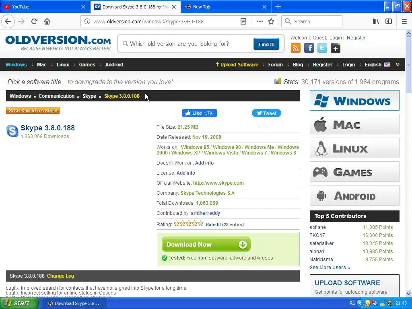Open the English language selector

377,65
